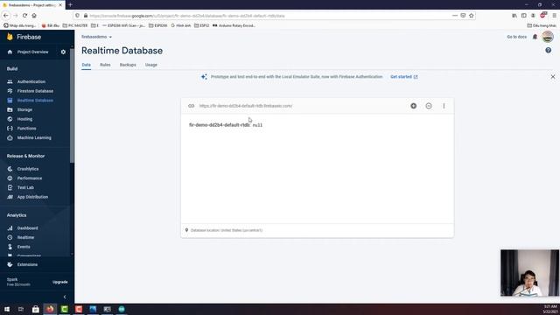Viewport: 560px width, 315px height.
Task: Open Storage section
Action: point(24,109)
